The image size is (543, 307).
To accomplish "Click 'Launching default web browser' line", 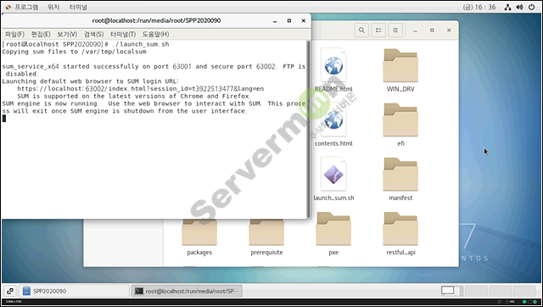I will point(91,81).
